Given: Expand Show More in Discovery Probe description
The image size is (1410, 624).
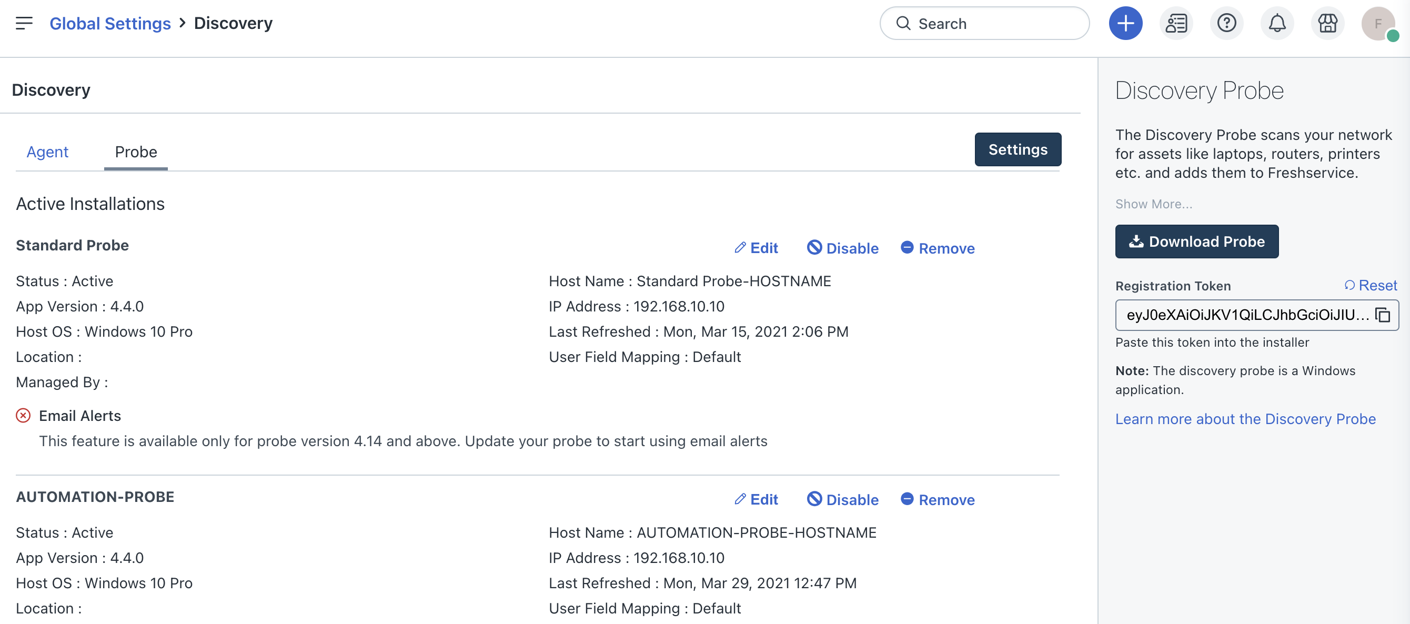Looking at the screenshot, I should click(x=1153, y=204).
